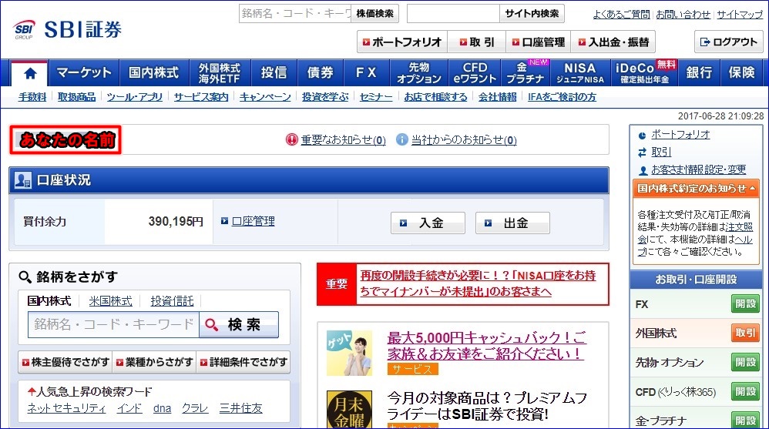This screenshot has width=769, height=429.
Task: Click the CFD (くりっく株365) 開設 button
Action: pos(745,391)
